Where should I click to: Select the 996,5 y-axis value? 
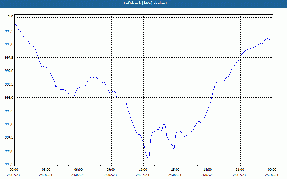(x=9, y=84)
